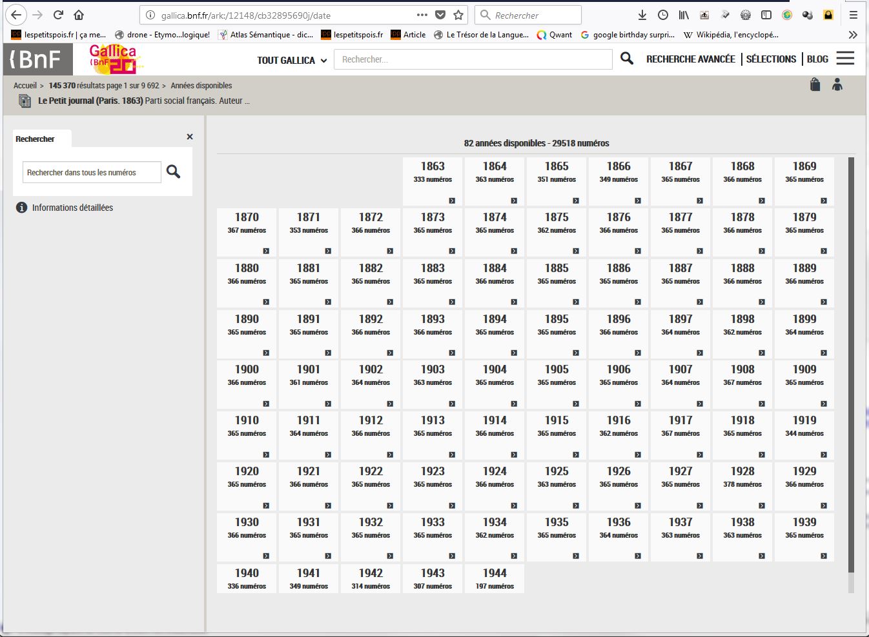
Task: Click the BnF logo
Action: tap(37, 59)
